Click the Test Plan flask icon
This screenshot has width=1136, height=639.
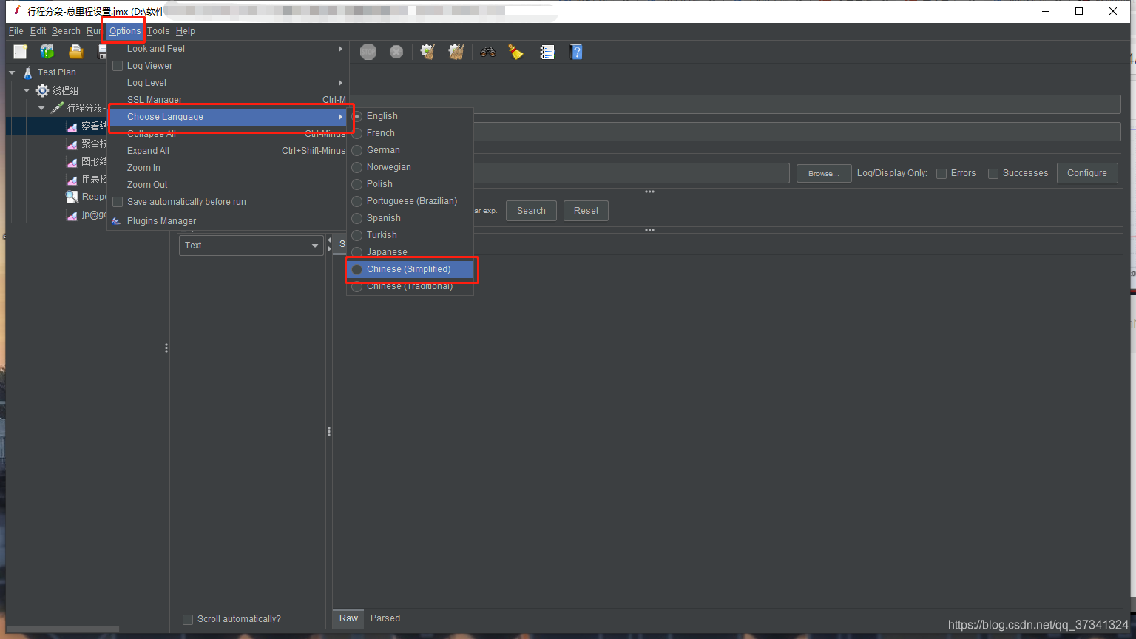coord(27,72)
